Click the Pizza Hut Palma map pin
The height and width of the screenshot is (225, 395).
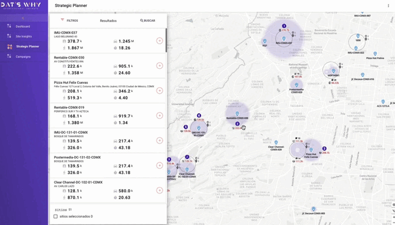[375, 54]
